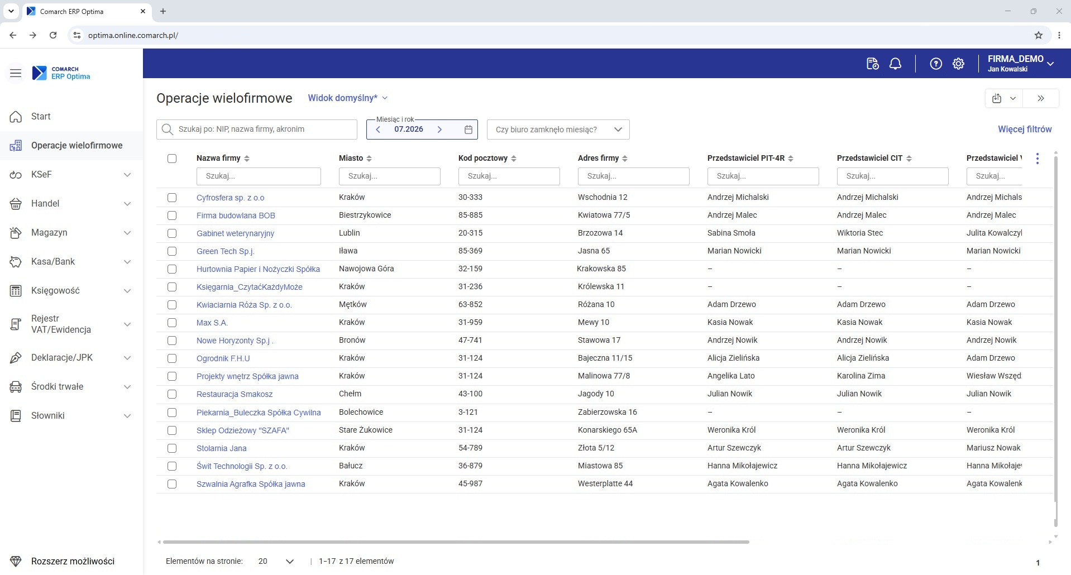This screenshot has width=1071, height=575.
Task: Click the export icon button
Action: tap(997, 98)
